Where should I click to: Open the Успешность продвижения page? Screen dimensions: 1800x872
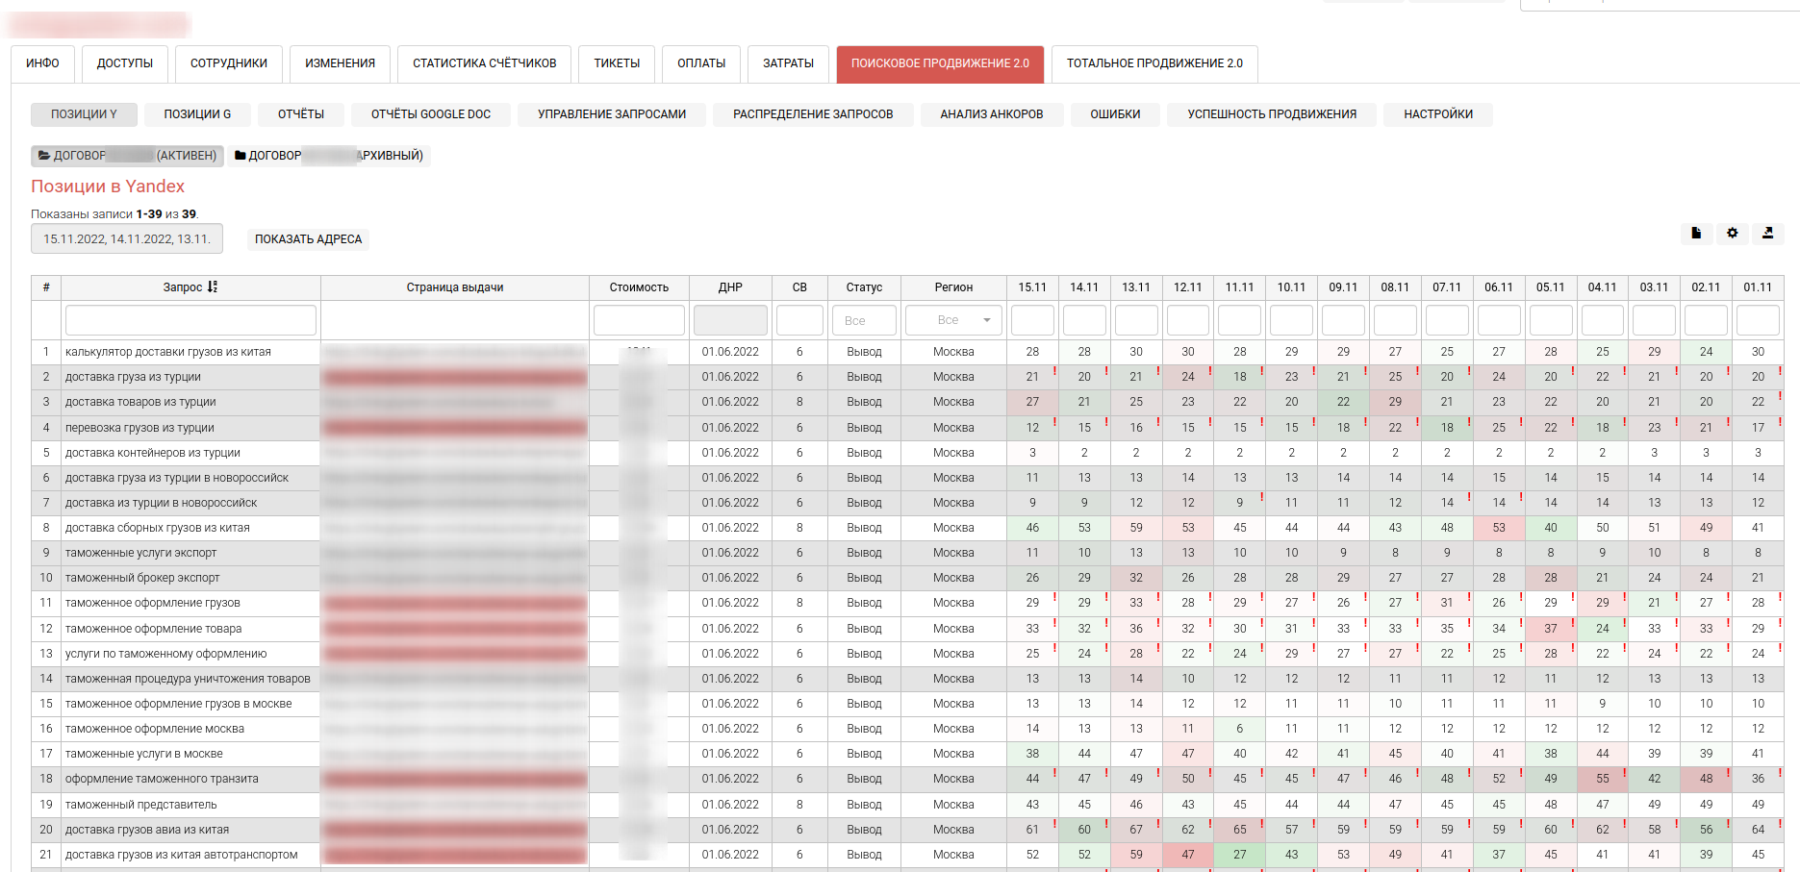click(1271, 114)
